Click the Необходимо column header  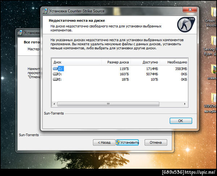point(174,62)
